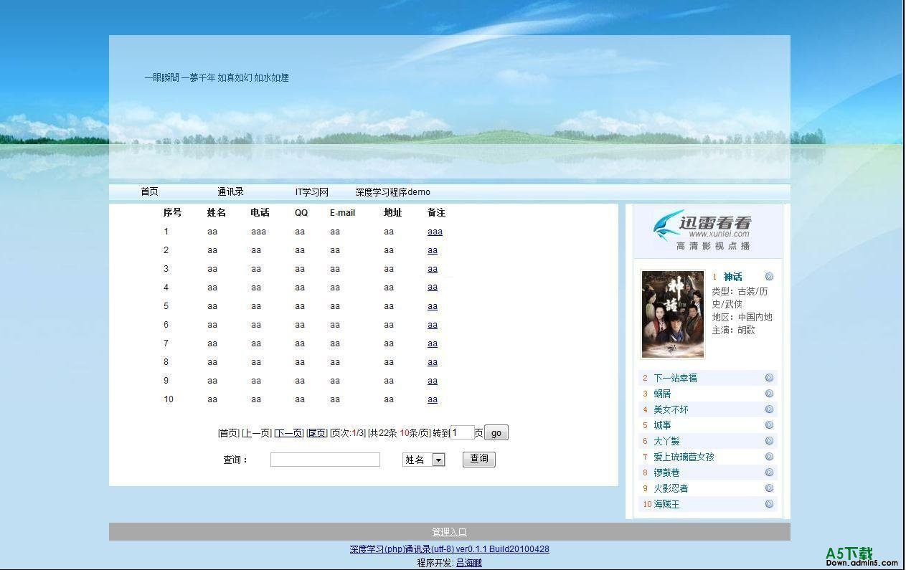Click the aaa phone cell in row 1
Screen dimensions: 906x570
click(x=258, y=232)
